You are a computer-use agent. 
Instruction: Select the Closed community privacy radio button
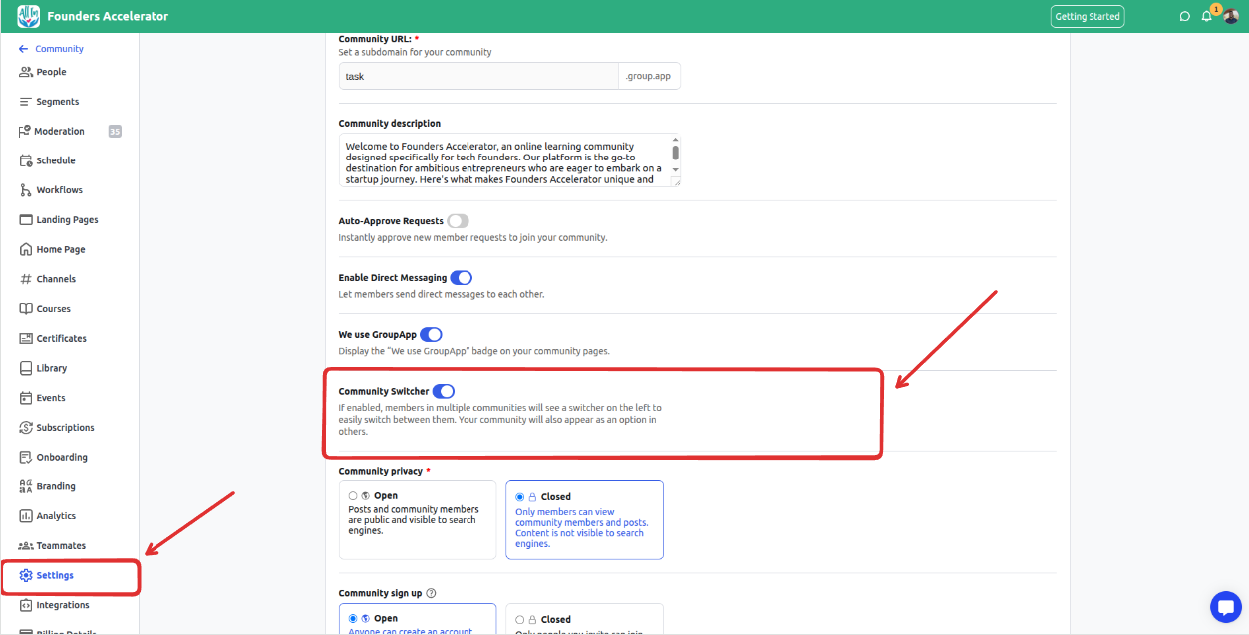tap(519, 496)
